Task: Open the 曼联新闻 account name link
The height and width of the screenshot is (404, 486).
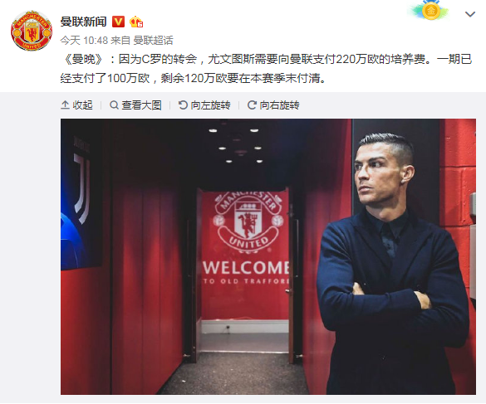Action: click(x=83, y=22)
